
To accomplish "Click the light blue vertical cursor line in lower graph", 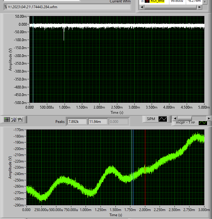I will coord(132,167).
